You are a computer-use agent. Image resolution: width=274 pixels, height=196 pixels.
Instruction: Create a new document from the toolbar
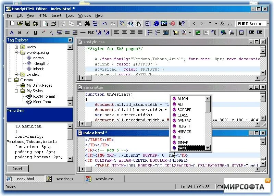[12, 23]
